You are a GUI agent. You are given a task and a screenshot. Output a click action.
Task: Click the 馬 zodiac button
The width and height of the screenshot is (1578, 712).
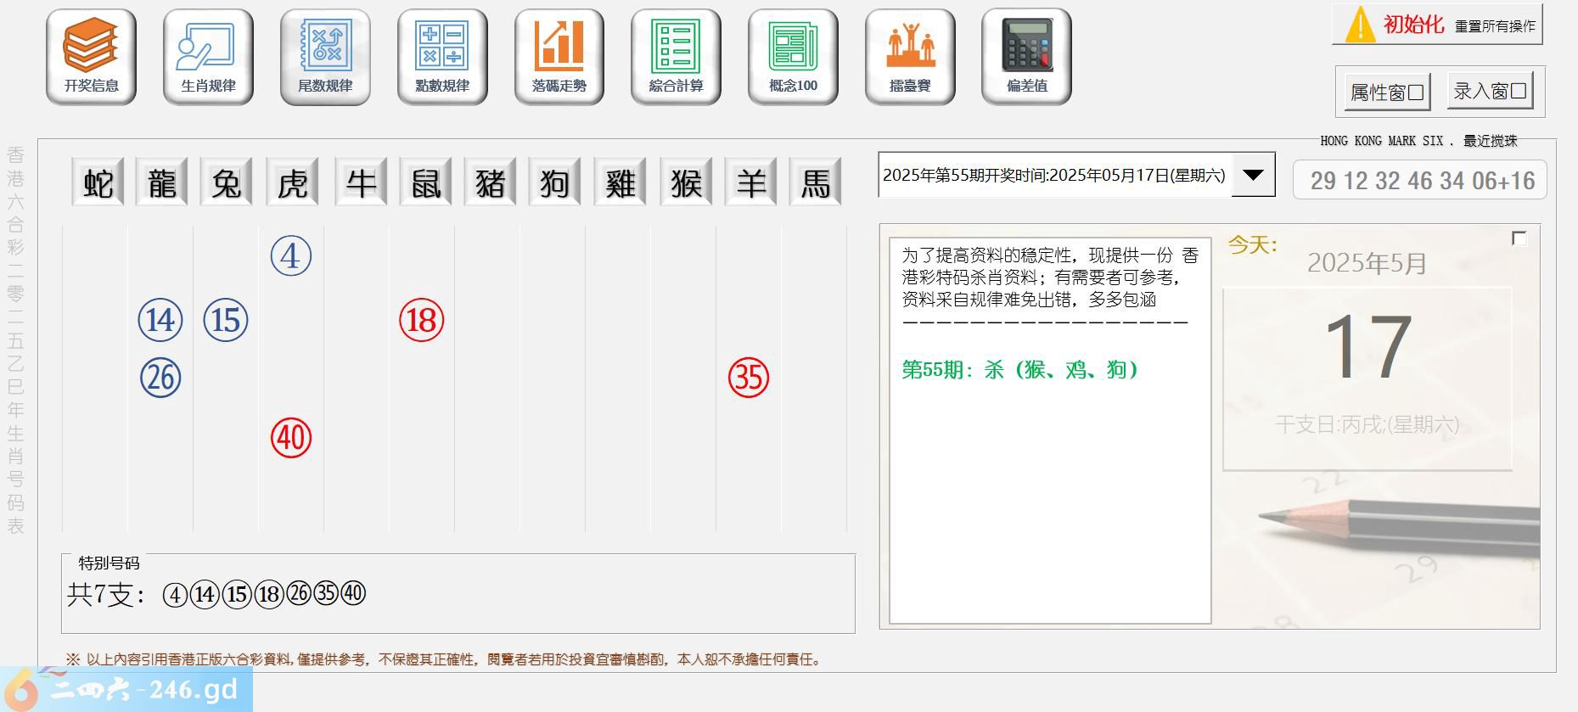[815, 182]
